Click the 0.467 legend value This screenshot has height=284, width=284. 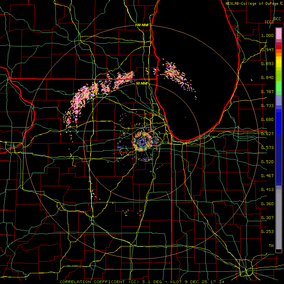point(267,175)
